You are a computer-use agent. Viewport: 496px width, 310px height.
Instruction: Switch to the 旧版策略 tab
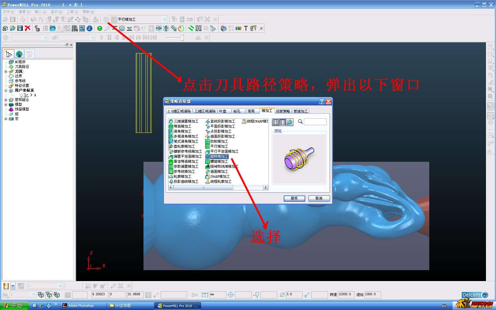[x=283, y=111]
